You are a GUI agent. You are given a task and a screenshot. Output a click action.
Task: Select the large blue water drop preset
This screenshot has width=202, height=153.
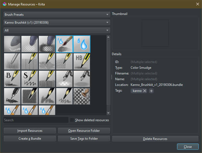[x=82, y=44]
